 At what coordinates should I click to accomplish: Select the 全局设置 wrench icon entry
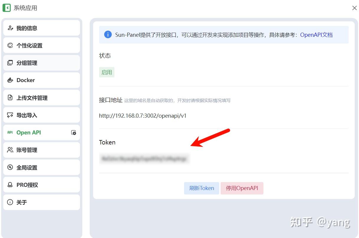10,167
